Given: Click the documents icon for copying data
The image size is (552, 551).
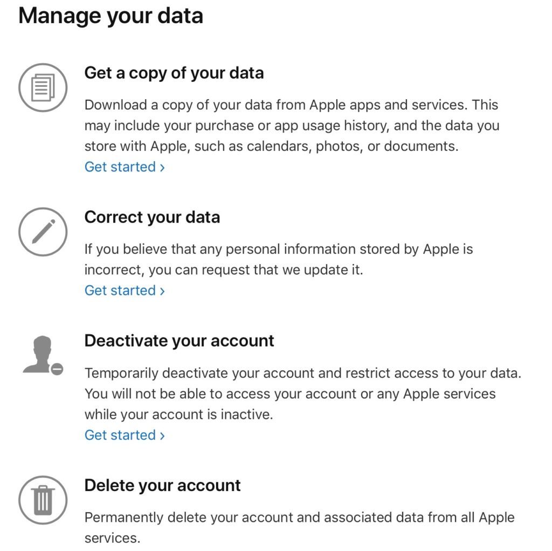Looking at the screenshot, I should pyautogui.click(x=43, y=87).
